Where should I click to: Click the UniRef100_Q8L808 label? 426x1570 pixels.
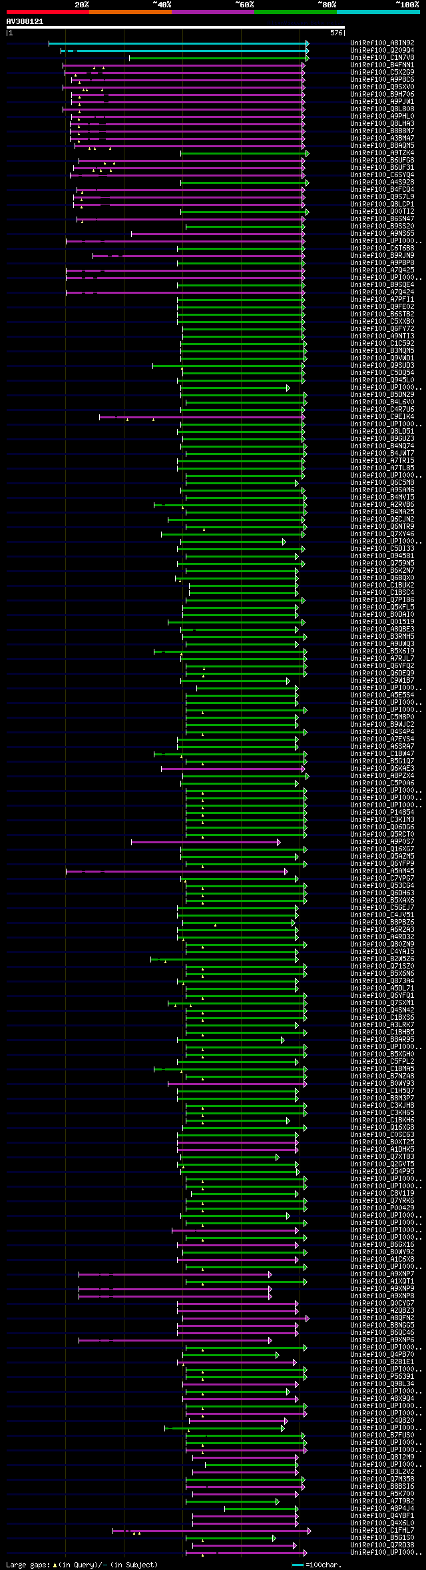[382, 109]
